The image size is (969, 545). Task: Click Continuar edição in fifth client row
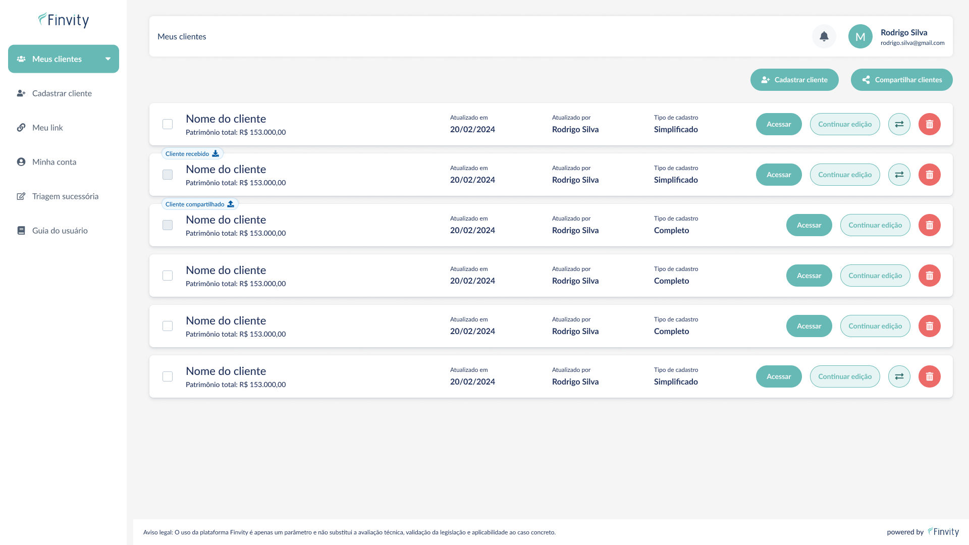[875, 326]
